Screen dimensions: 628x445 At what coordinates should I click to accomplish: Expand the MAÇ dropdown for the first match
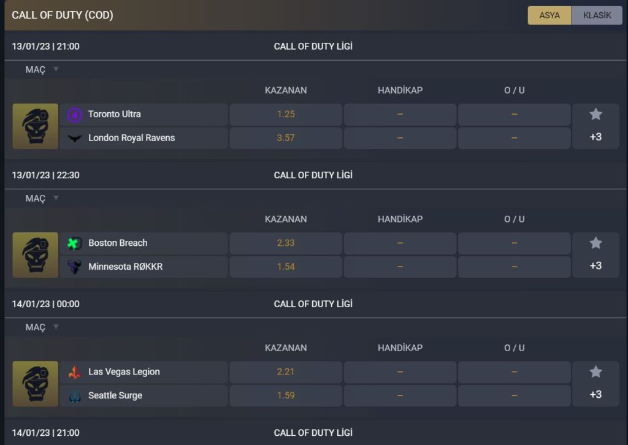(40, 69)
